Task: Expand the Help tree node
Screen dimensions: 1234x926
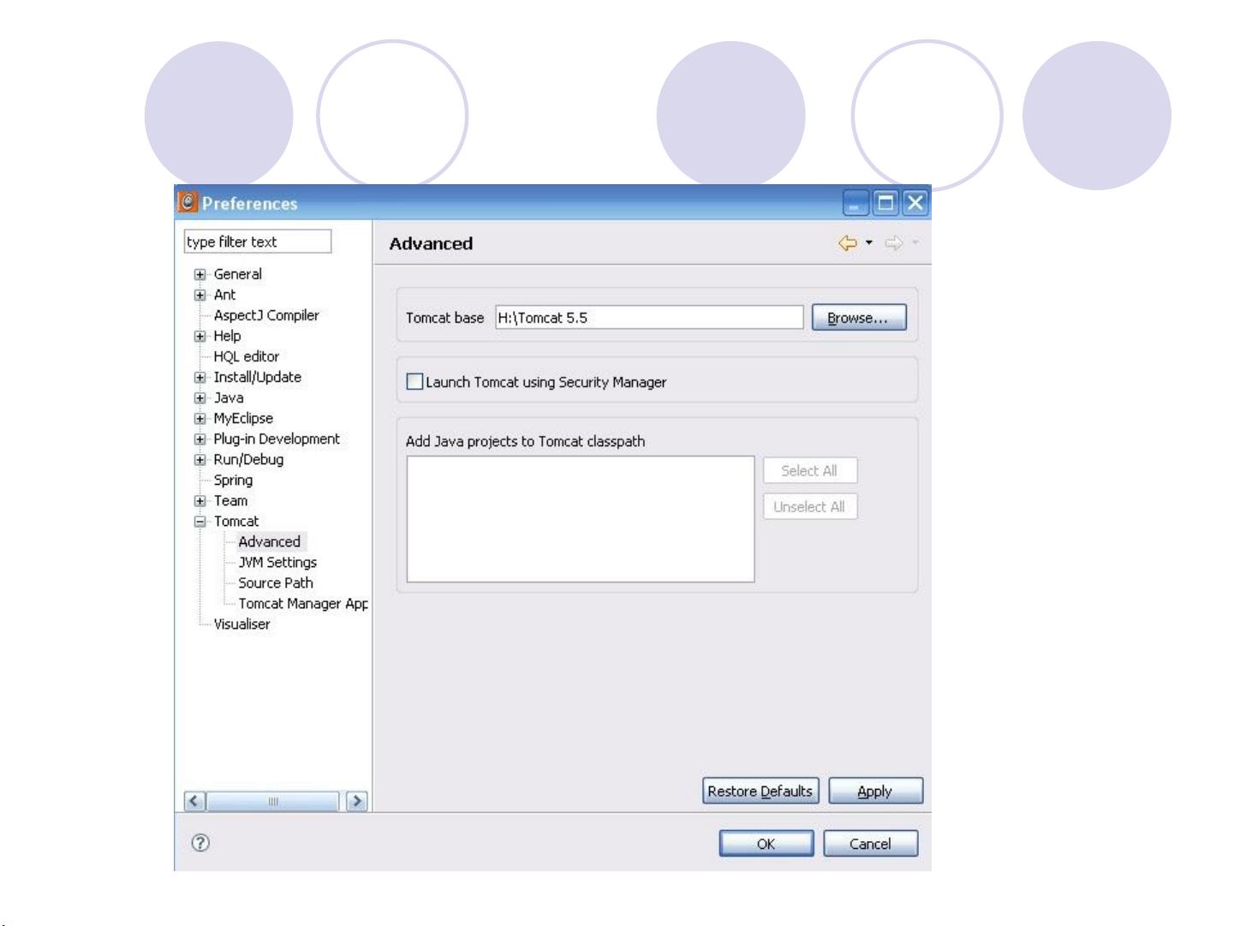Action: tap(200, 337)
